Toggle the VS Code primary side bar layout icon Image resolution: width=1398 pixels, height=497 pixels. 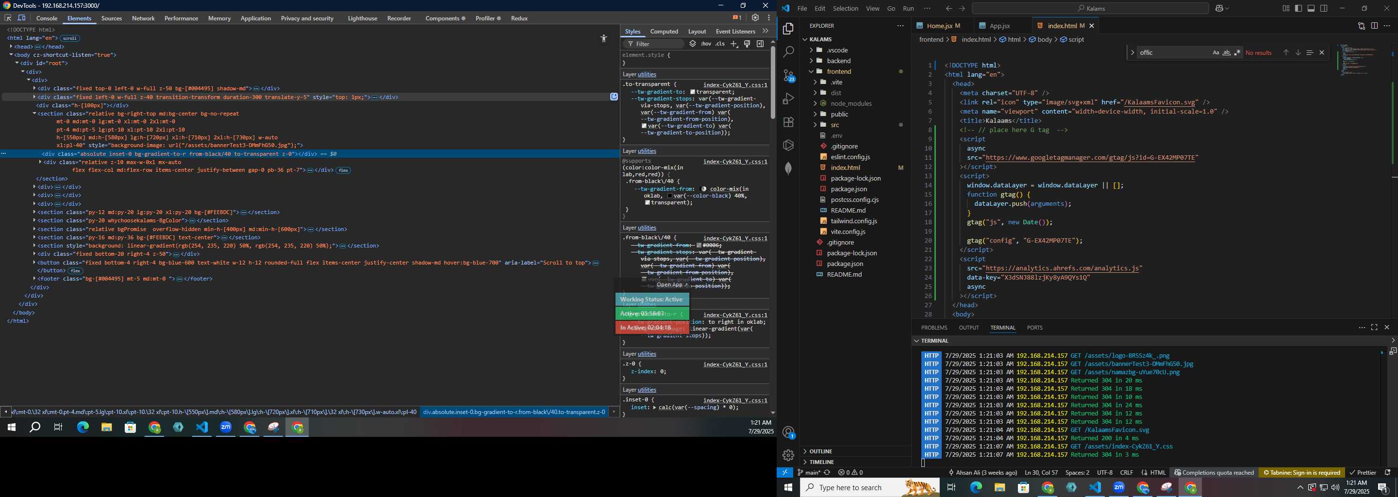(x=1298, y=8)
